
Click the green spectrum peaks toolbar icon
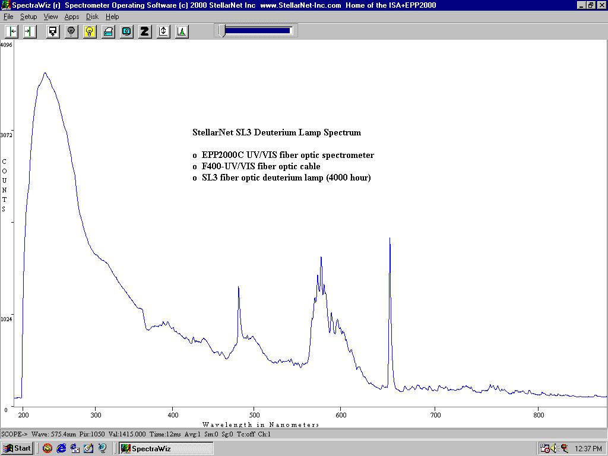pyautogui.click(x=182, y=31)
